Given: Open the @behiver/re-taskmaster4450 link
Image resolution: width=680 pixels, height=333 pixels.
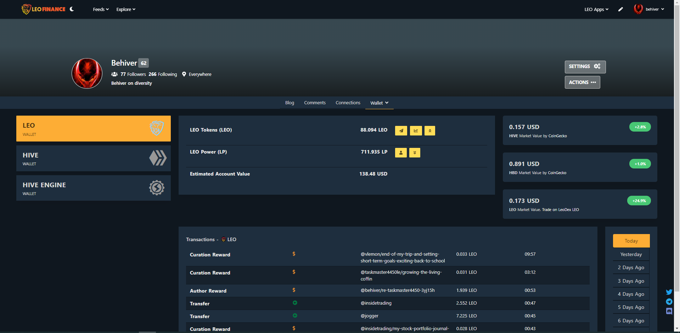Looking at the screenshot, I should click(x=398, y=290).
